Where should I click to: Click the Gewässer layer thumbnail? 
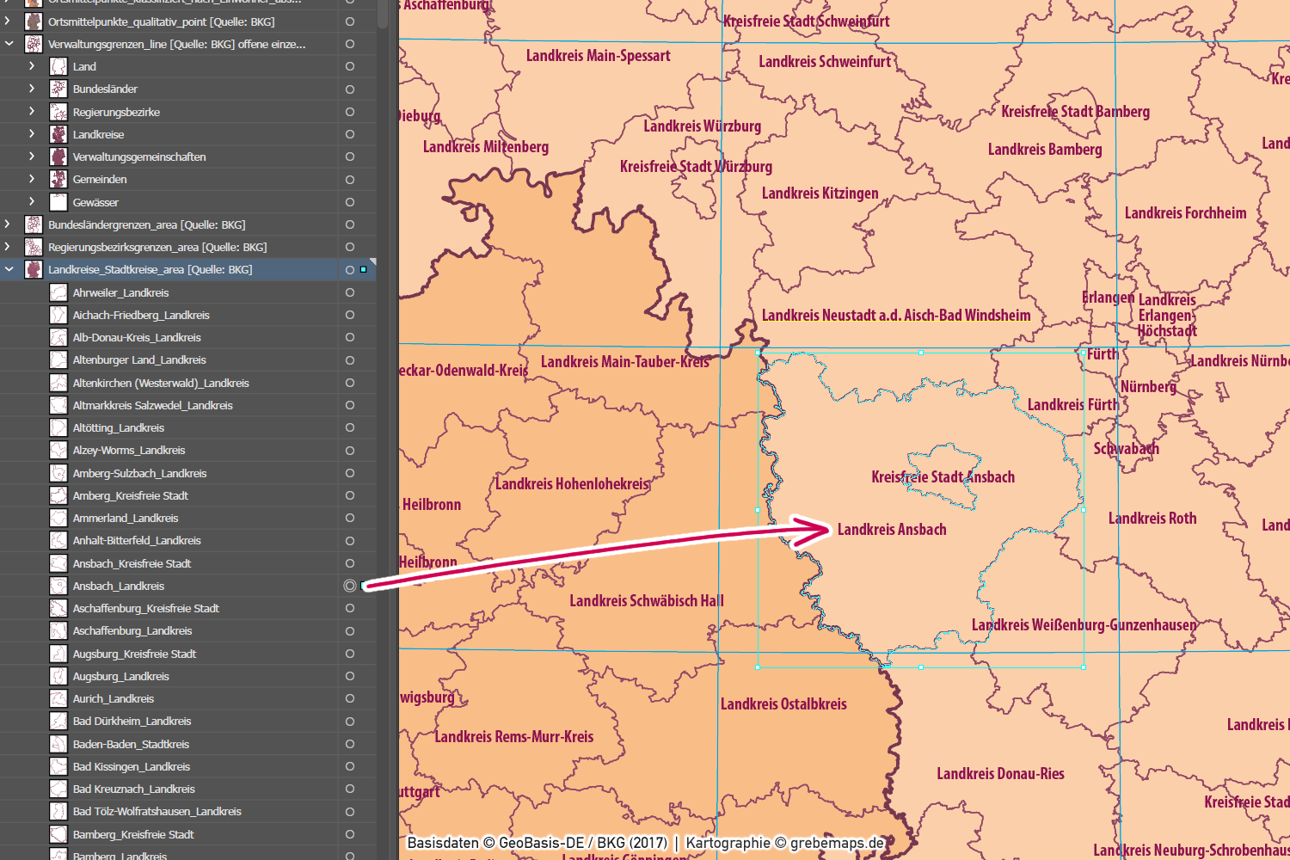58,202
